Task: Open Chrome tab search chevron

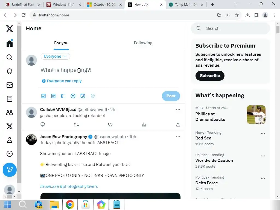Action: [236, 4]
